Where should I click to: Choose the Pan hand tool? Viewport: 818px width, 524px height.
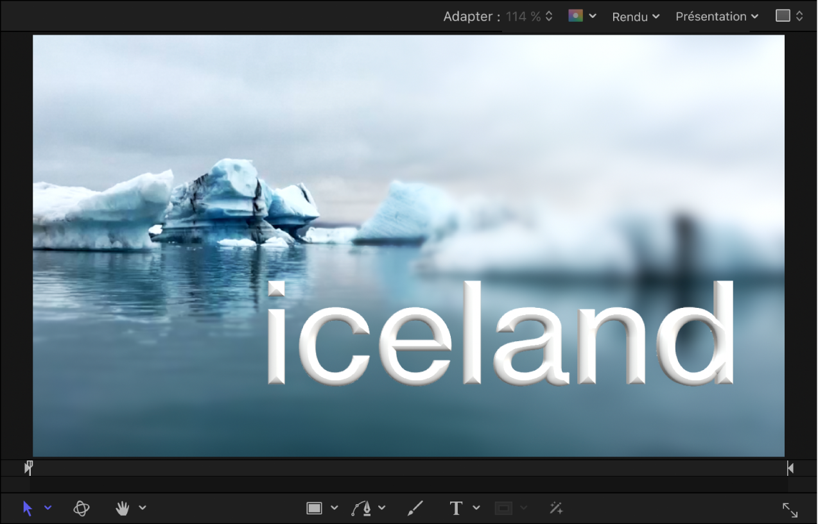tap(122, 509)
